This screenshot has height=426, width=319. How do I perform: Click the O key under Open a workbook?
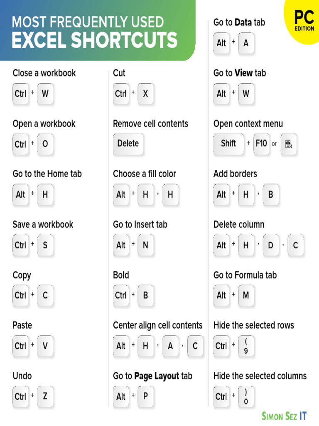click(45, 144)
